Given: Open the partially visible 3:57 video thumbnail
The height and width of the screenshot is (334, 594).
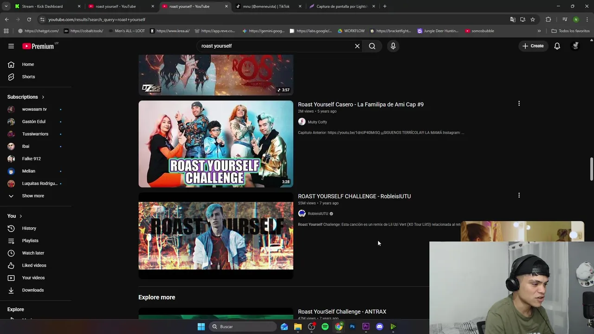Looking at the screenshot, I should (216, 75).
